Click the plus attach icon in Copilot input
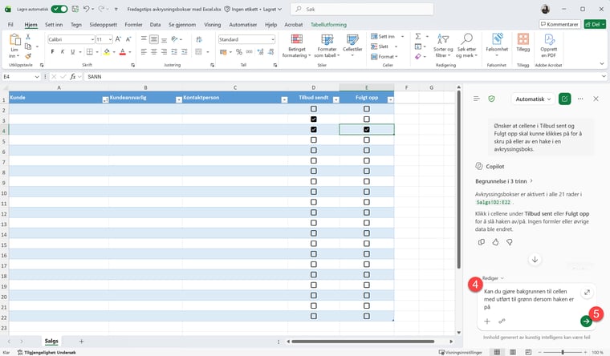 tap(487, 321)
